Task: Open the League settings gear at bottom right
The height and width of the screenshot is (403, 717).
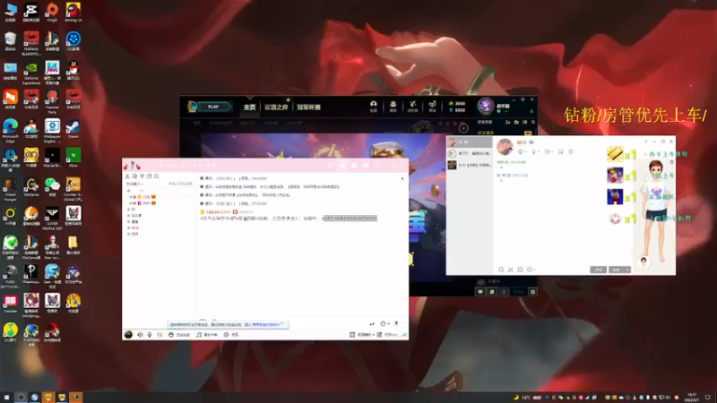Action: point(532,292)
